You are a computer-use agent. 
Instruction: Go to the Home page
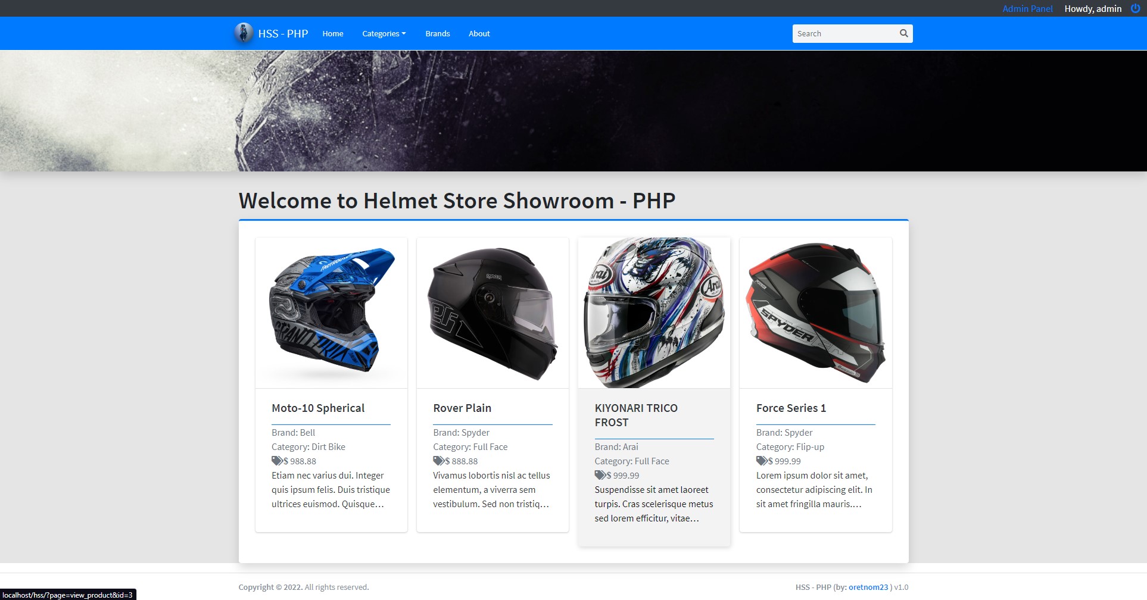333,33
